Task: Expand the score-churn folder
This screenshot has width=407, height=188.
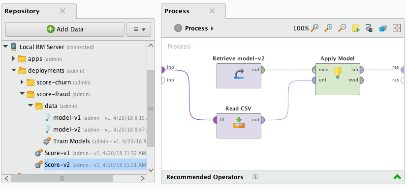Action: point(22,82)
